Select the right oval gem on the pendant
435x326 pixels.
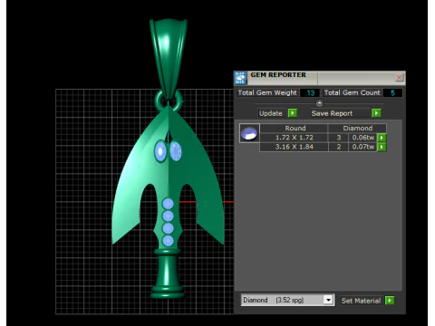(x=176, y=151)
